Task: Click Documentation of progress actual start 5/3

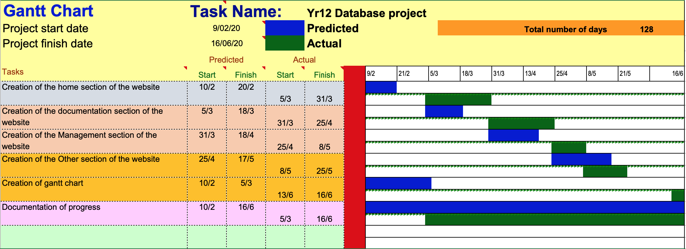Action: (285, 219)
